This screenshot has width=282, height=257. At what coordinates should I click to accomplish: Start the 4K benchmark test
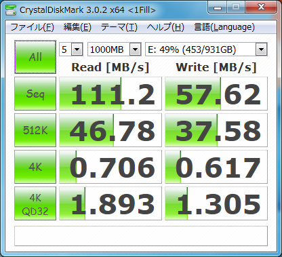pos(35,167)
